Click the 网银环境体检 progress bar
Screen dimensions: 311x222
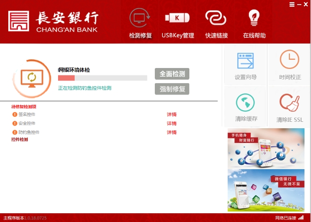(103, 78)
